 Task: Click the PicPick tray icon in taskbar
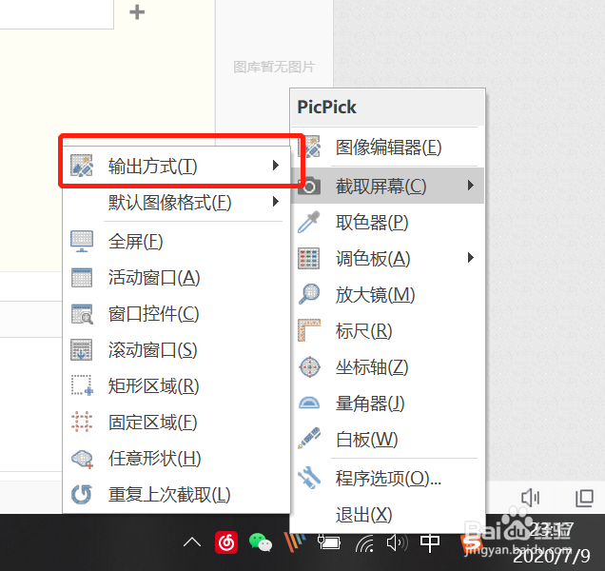pos(294,542)
